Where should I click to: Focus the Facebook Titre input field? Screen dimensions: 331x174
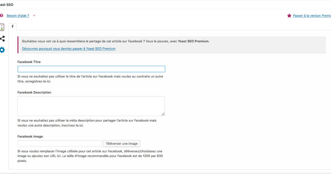coord(91,69)
